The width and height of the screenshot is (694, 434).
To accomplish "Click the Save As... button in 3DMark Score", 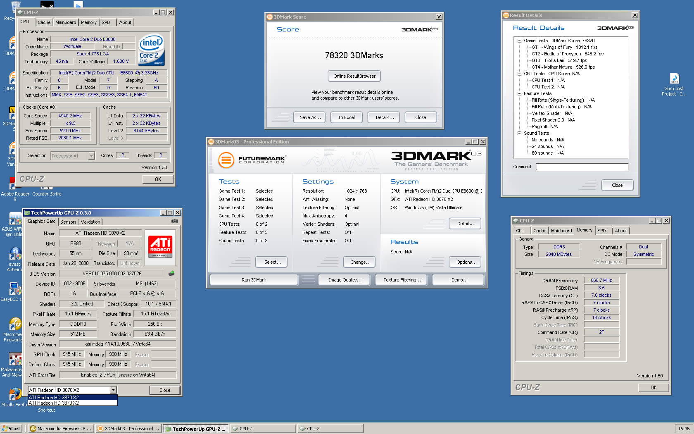I will (310, 117).
